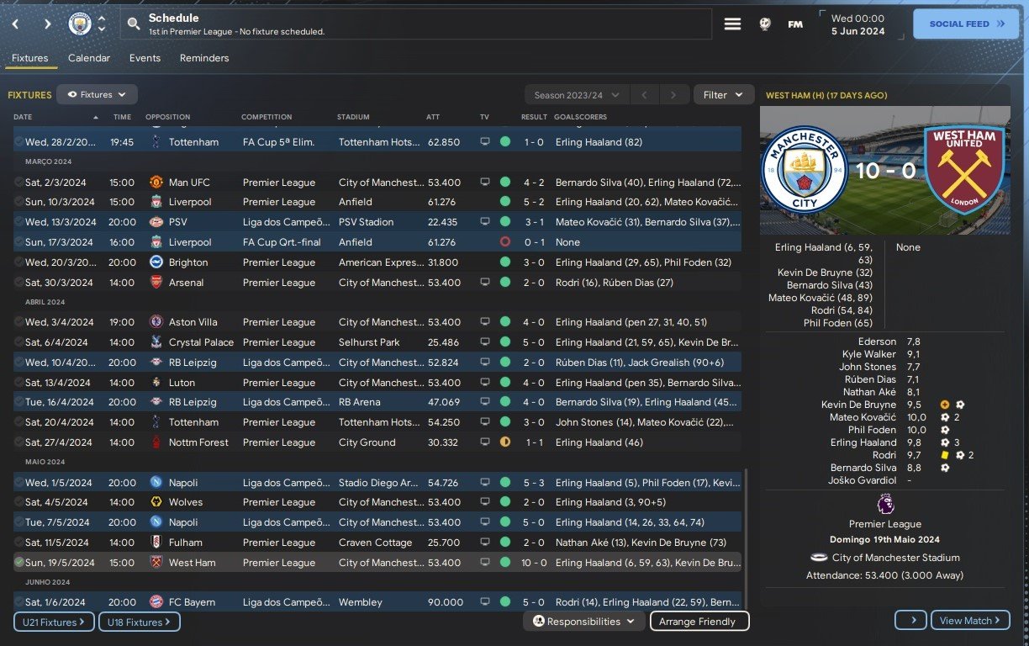Click the Brighton club badge

[156, 262]
